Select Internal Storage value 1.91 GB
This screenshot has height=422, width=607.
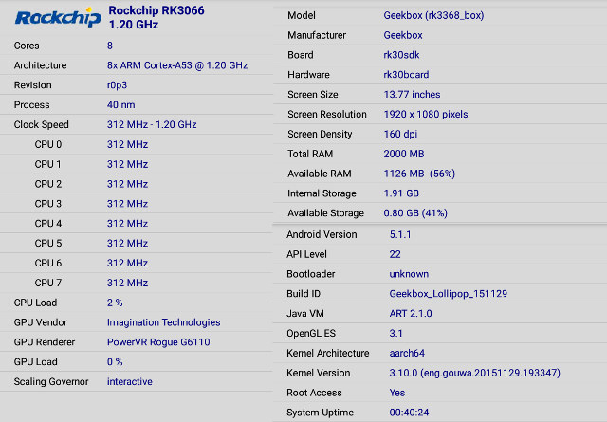pos(401,193)
